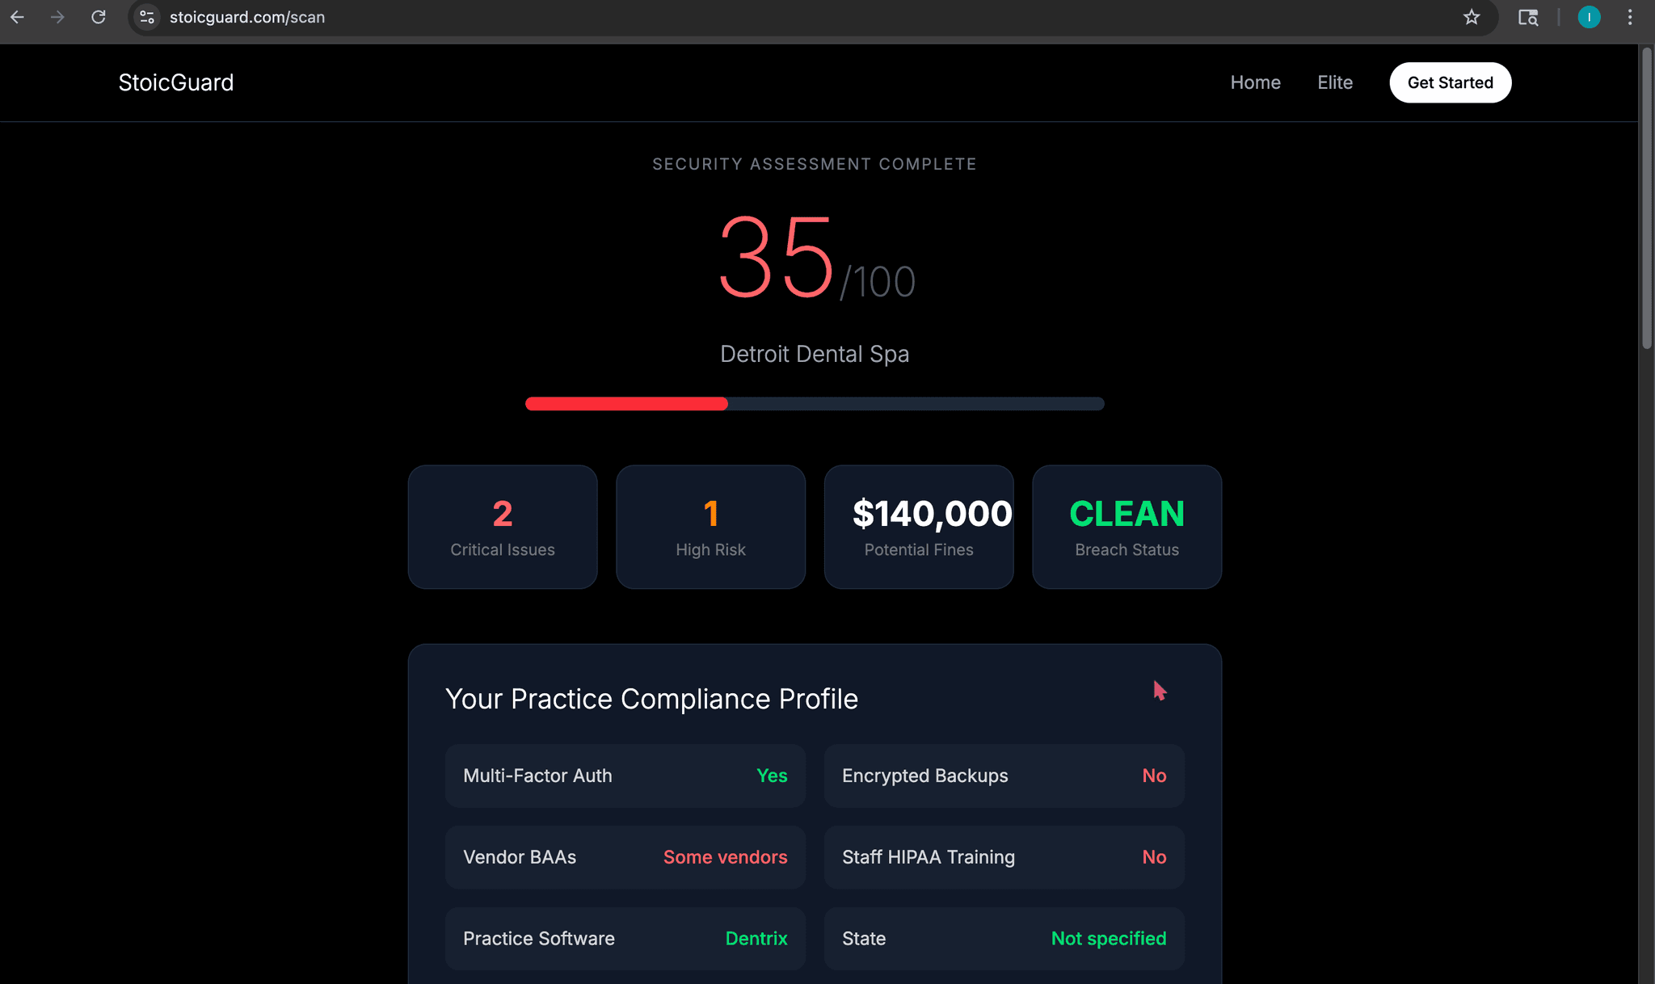Click the Get Started button

coord(1450,82)
